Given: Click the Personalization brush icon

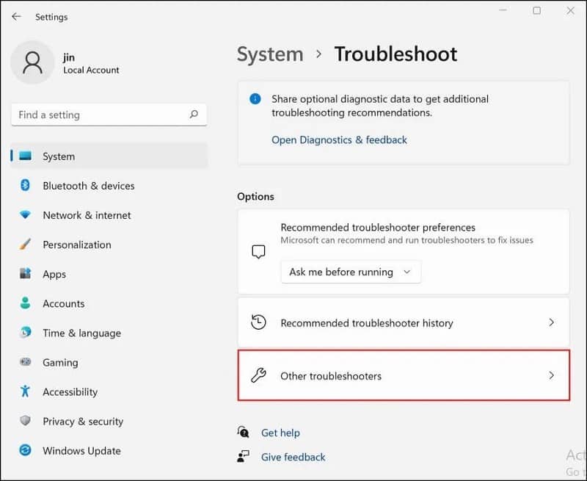Looking at the screenshot, I should click(23, 245).
